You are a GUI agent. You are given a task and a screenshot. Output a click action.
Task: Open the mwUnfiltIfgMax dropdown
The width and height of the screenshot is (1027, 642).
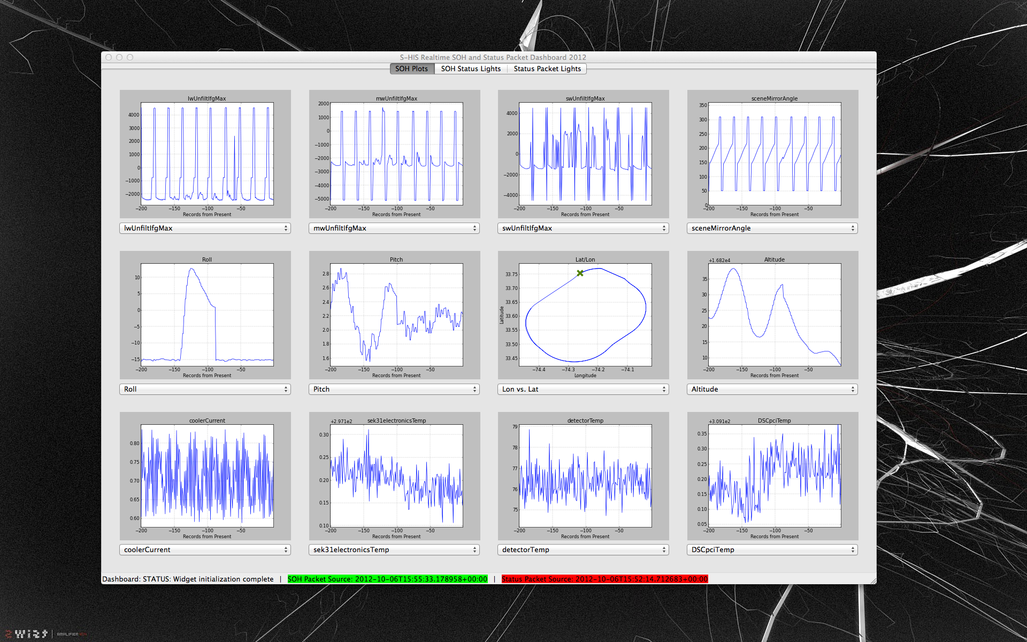394,228
